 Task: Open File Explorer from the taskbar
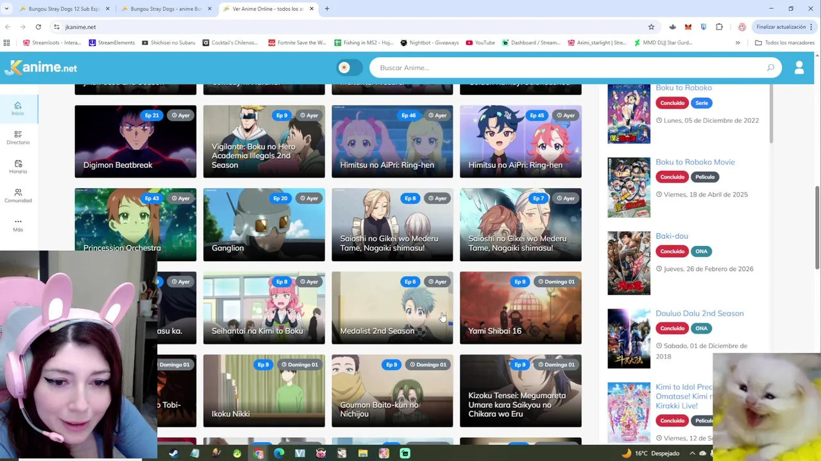[363, 453]
